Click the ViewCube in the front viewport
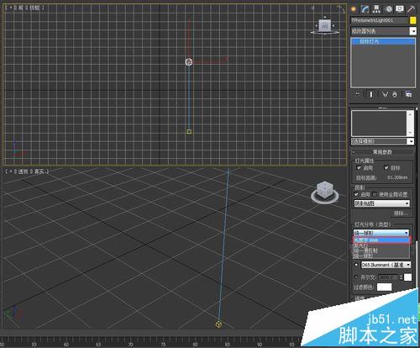This screenshot has width=420, height=348. point(324,26)
